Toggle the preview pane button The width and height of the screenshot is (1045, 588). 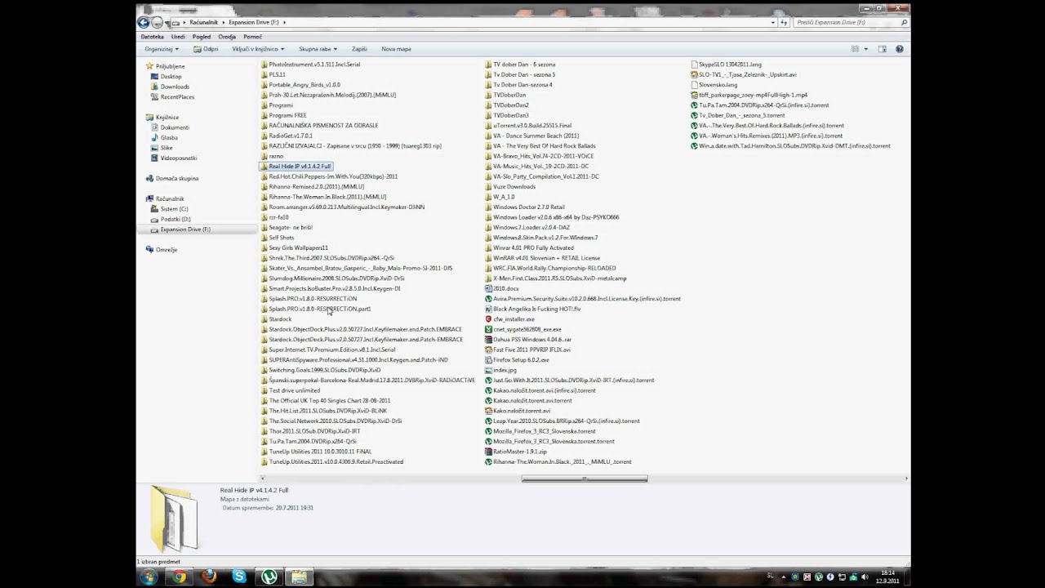[x=883, y=49]
